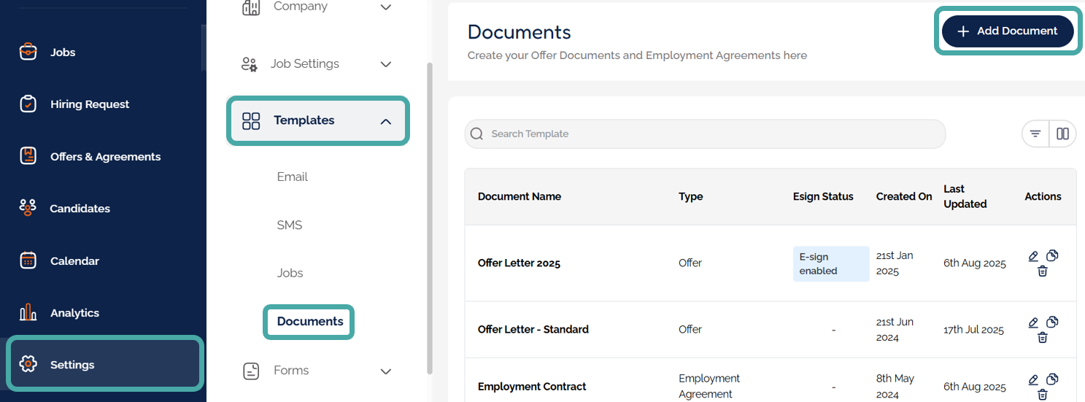The height and width of the screenshot is (402, 1085).
Task: Open the SMS templates submenu item
Action: 290,225
